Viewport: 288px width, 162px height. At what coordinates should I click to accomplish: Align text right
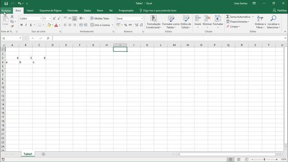click(x=74, y=25)
